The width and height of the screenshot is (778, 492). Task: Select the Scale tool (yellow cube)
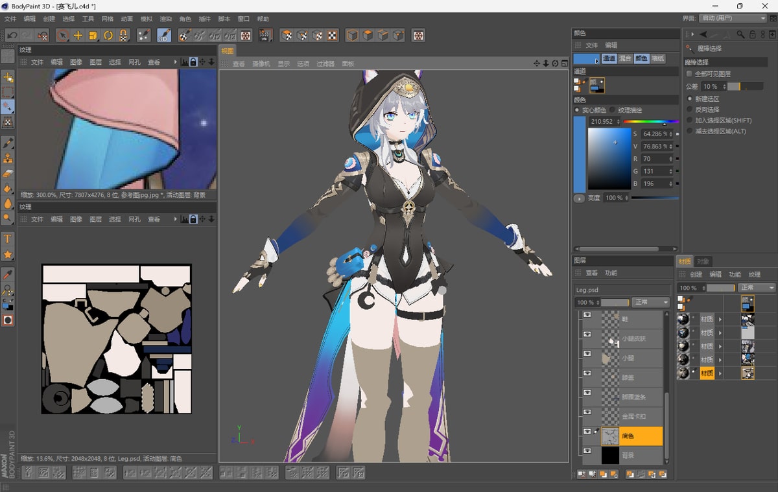pos(93,35)
